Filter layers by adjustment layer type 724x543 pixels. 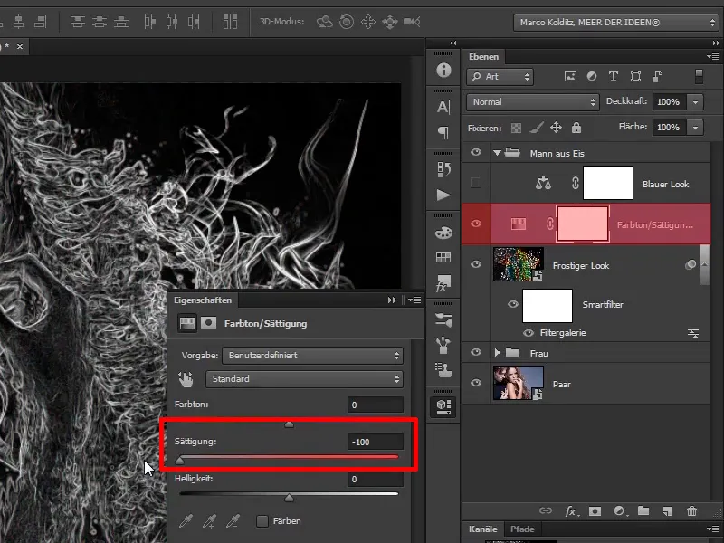point(592,77)
